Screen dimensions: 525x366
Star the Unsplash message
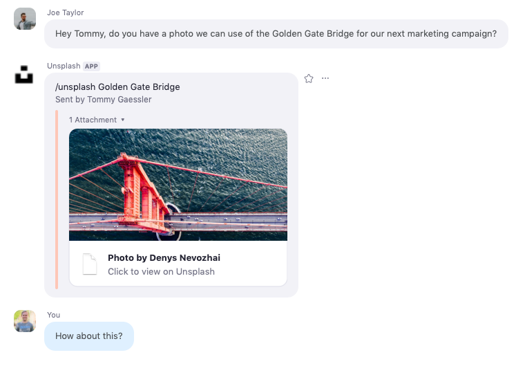309,78
